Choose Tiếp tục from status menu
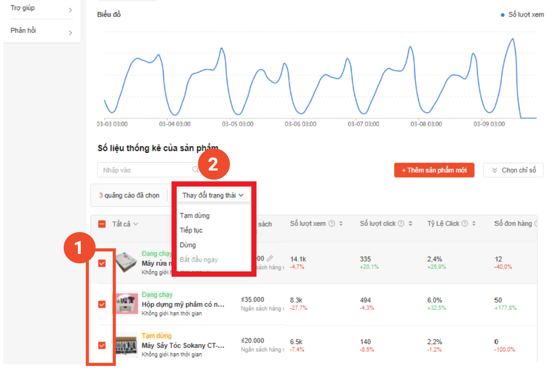556x370 pixels. [x=191, y=230]
